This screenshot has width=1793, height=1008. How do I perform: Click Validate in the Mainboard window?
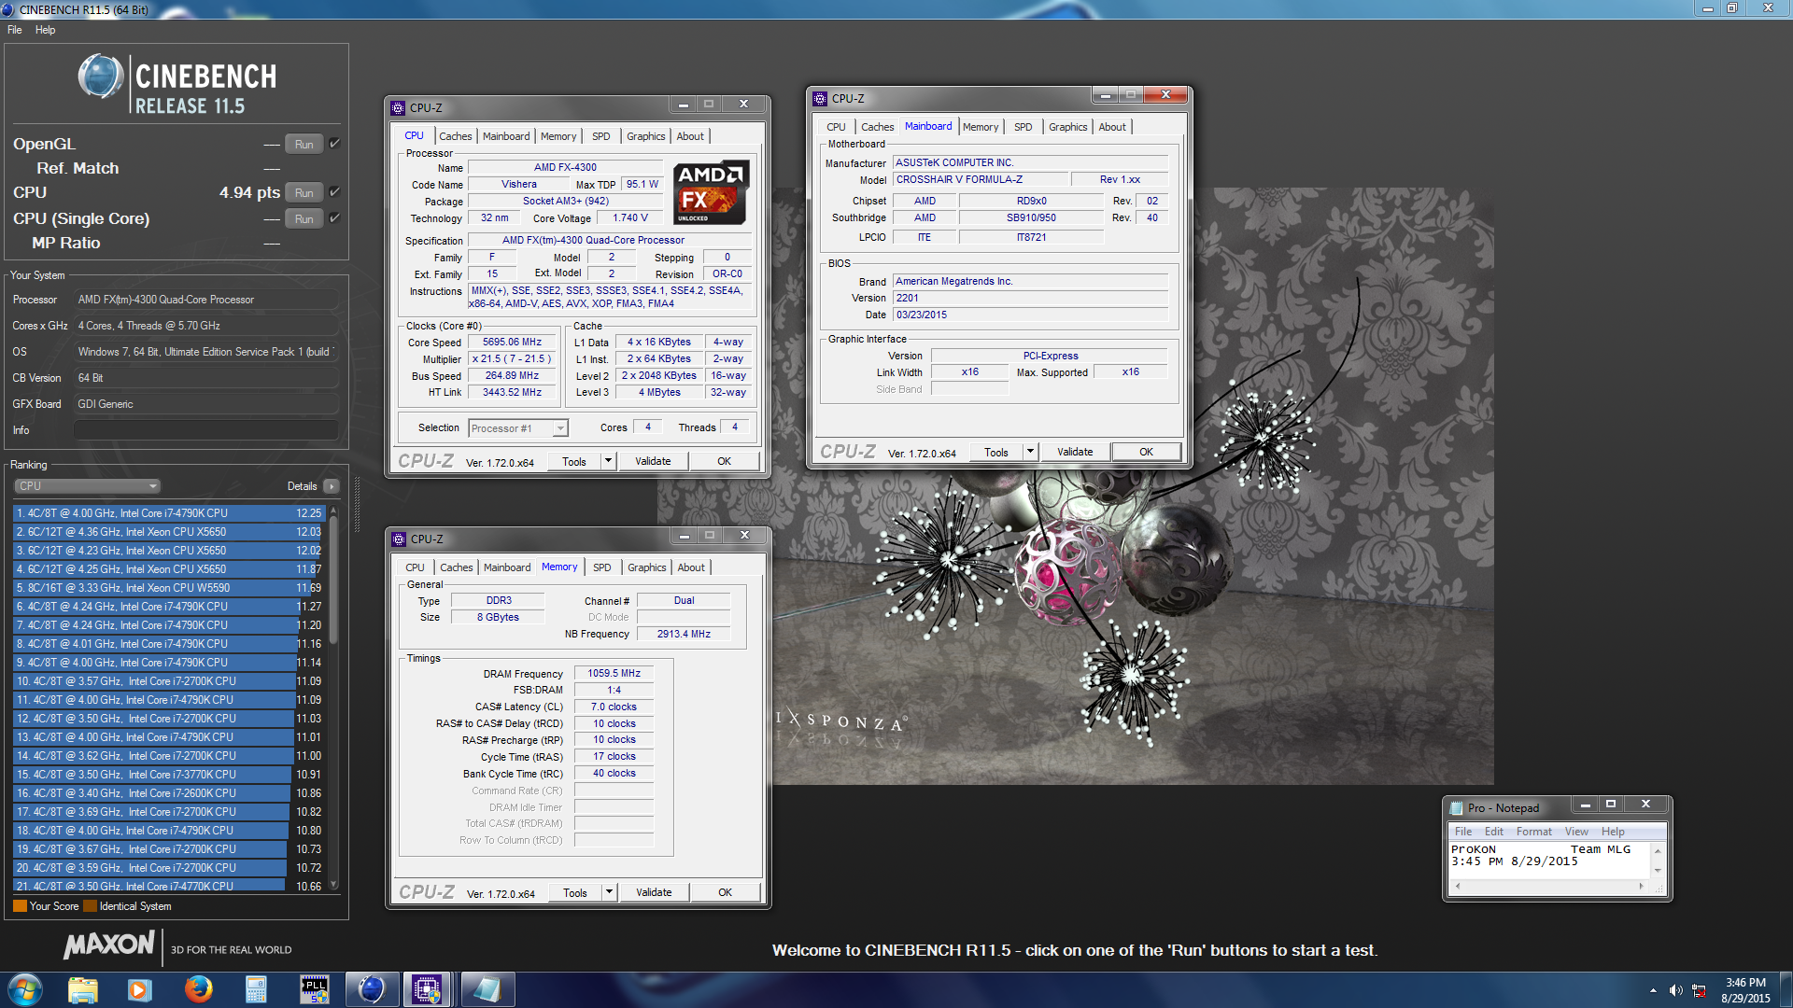pyautogui.click(x=1075, y=452)
